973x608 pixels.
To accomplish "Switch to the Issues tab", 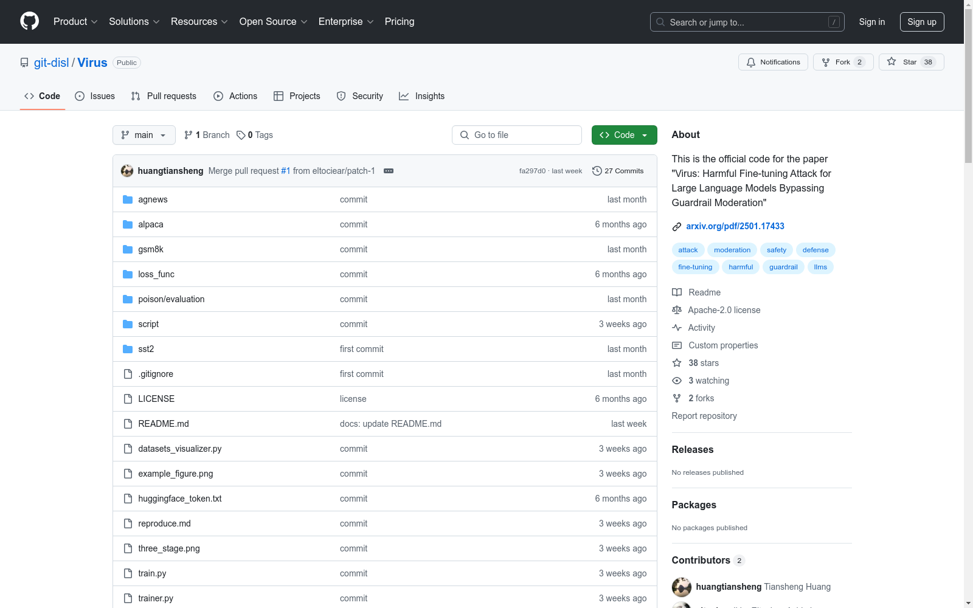I will point(95,96).
